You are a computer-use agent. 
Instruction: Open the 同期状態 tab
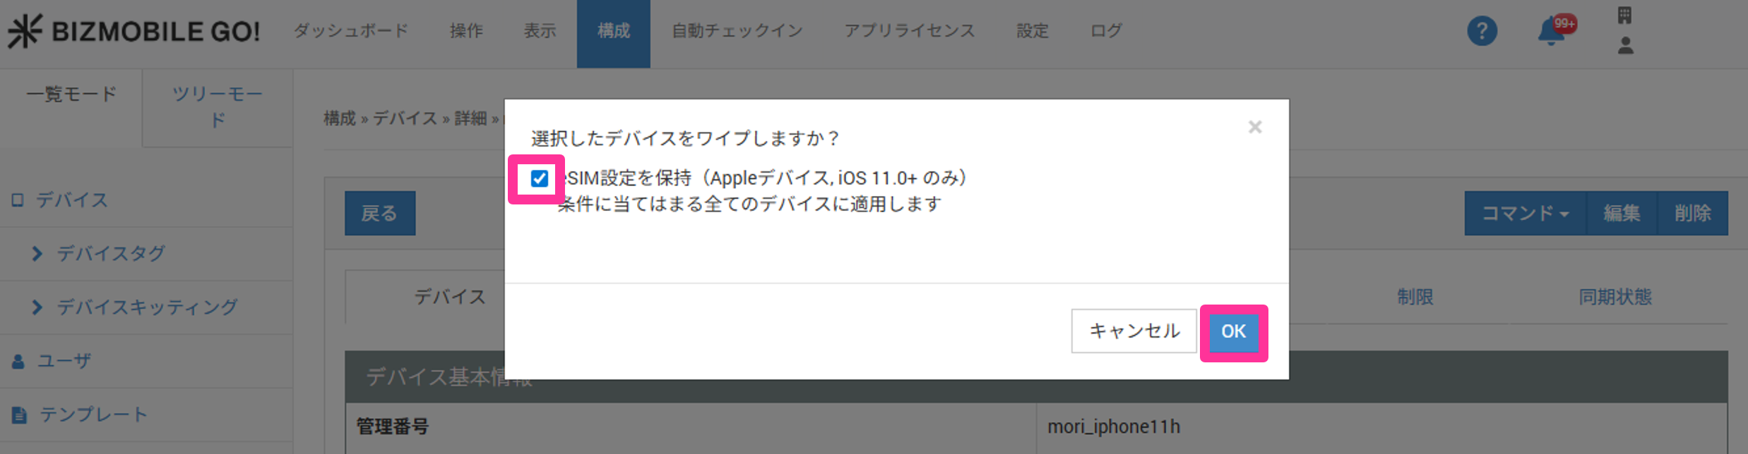click(1615, 297)
